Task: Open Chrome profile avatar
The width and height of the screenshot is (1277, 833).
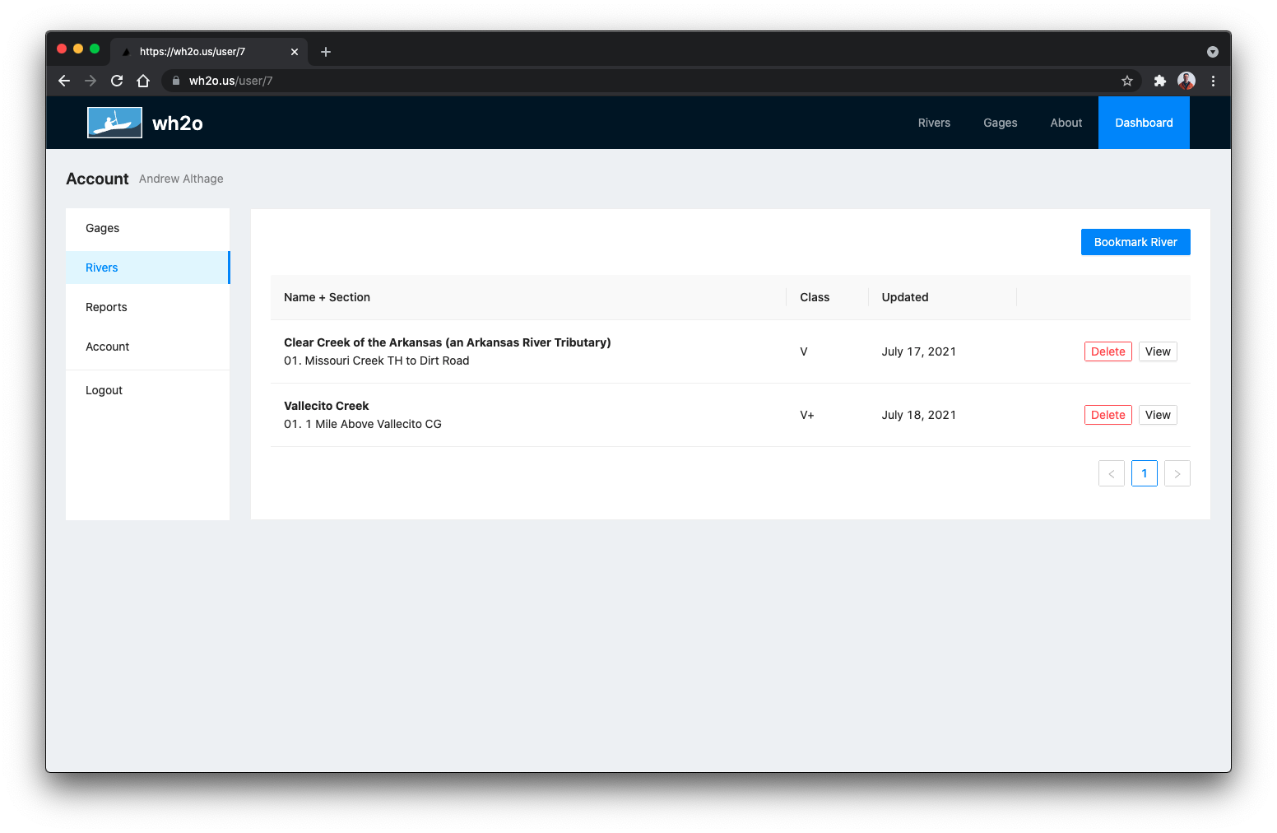Action: [x=1186, y=81]
